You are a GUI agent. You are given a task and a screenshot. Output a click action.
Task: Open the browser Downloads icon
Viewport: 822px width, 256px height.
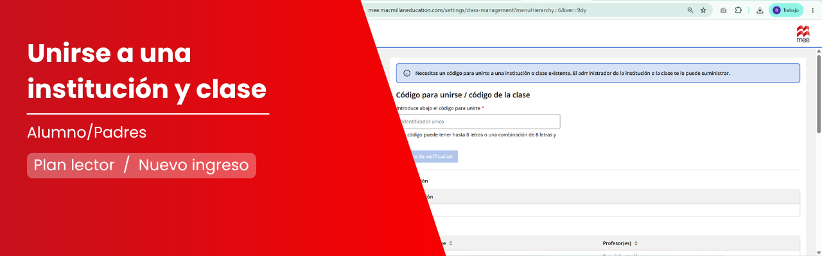click(760, 10)
